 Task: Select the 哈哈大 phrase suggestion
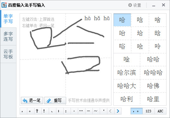click(127, 86)
